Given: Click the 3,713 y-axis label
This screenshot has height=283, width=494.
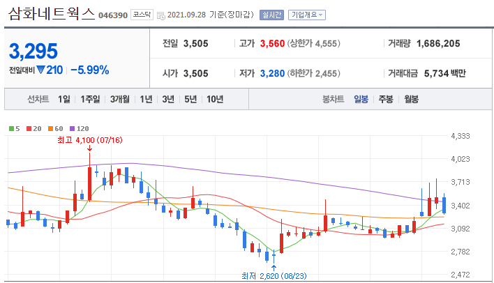Looking at the screenshot, I should 461,182.
